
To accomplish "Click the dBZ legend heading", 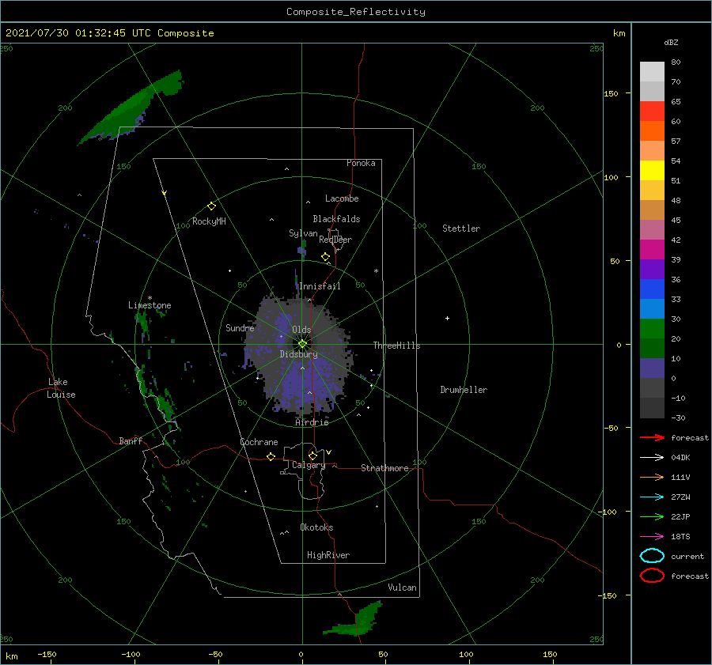I will [x=671, y=43].
